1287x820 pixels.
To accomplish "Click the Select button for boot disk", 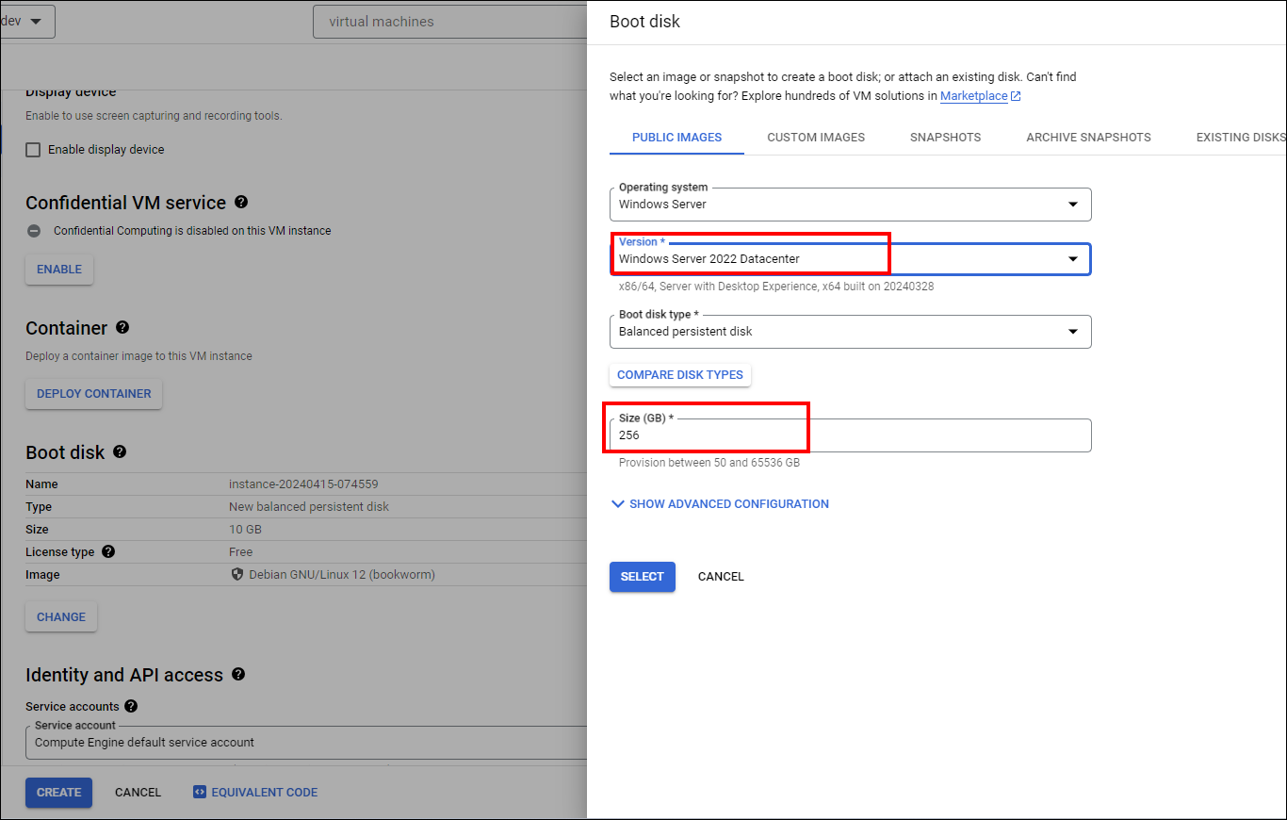I will (x=642, y=577).
